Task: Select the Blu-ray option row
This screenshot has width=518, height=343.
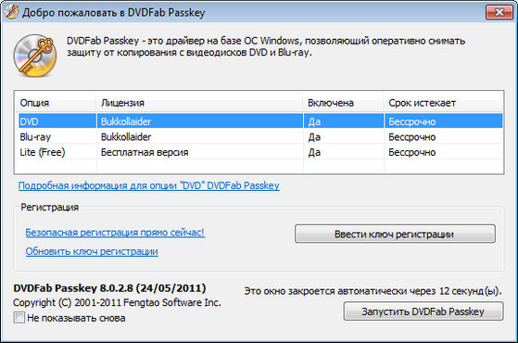Action: point(260,137)
